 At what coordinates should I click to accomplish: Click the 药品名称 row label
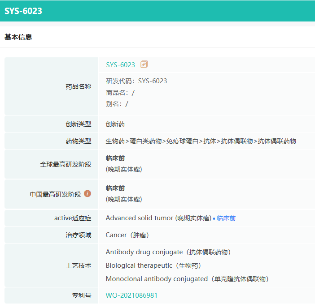click(79, 86)
